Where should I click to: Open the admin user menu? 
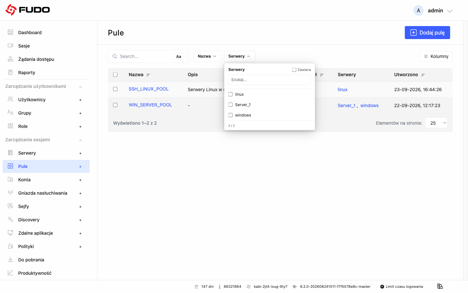[x=433, y=10]
